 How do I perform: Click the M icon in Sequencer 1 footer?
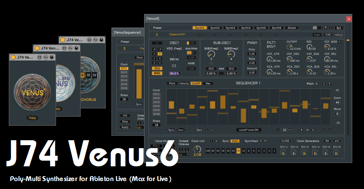(308, 130)
